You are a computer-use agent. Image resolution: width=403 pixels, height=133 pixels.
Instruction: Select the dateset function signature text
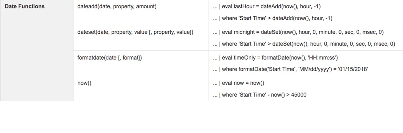135,32
